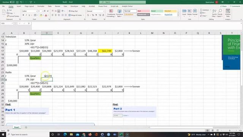This screenshot has height=137, width=243.
Task: Open Conditional Formatting menu
Action: (x=111, y=13)
